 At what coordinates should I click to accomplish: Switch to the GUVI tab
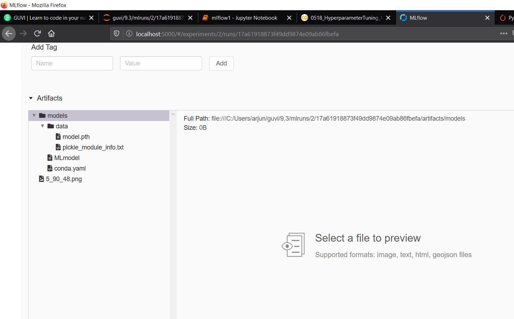click(49, 18)
